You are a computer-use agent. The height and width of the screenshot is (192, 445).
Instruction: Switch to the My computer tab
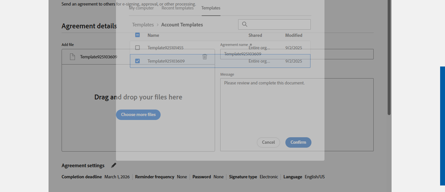141,8
